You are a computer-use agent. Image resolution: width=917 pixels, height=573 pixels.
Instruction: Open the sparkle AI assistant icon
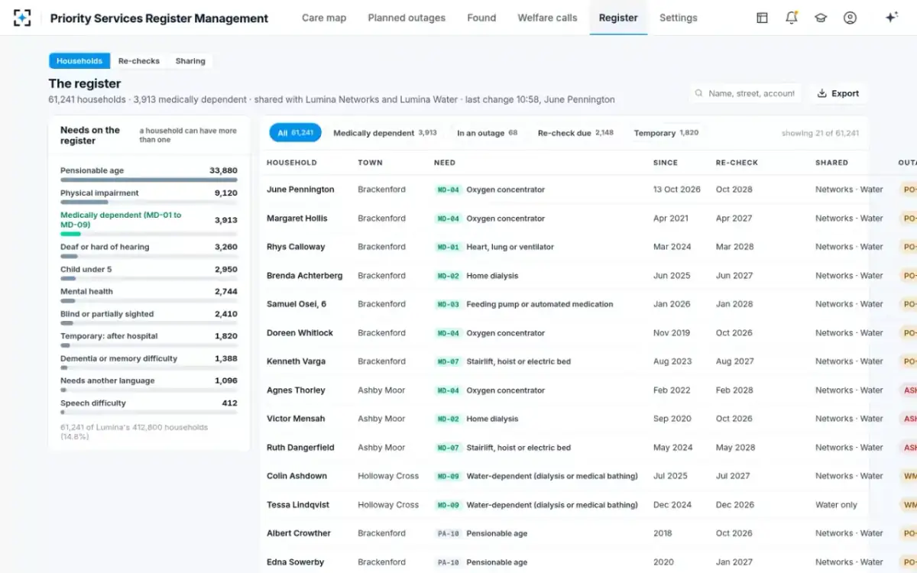pos(891,18)
